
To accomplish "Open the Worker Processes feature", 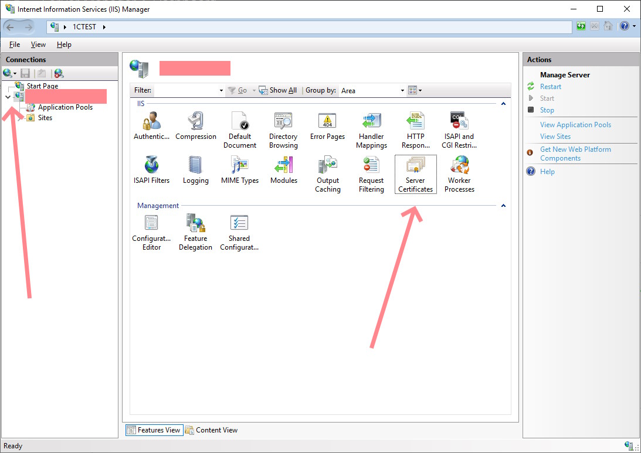I will [459, 174].
